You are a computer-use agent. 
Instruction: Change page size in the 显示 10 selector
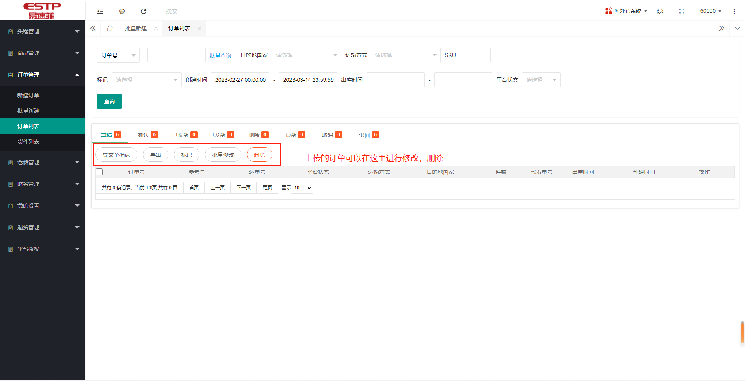tap(301, 188)
